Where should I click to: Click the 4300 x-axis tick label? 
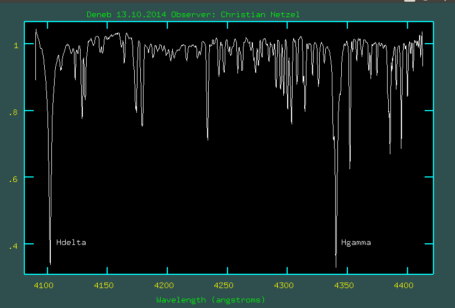[x=284, y=285]
